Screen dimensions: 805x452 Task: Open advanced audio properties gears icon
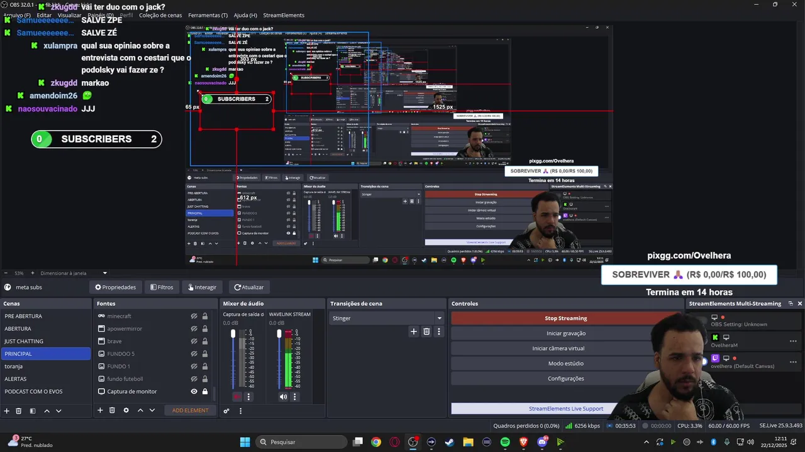pos(226,411)
